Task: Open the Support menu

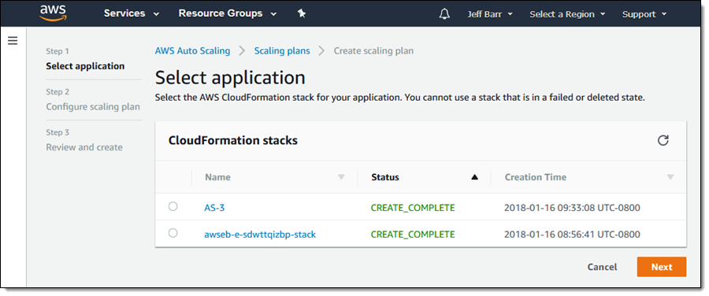Action: [x=644, y=14]
